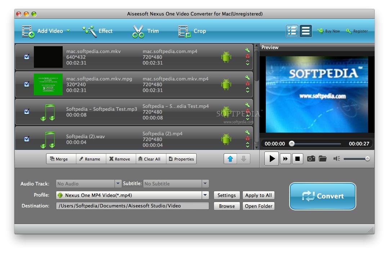Move selected file up with blue arrow

coord(230,159)
